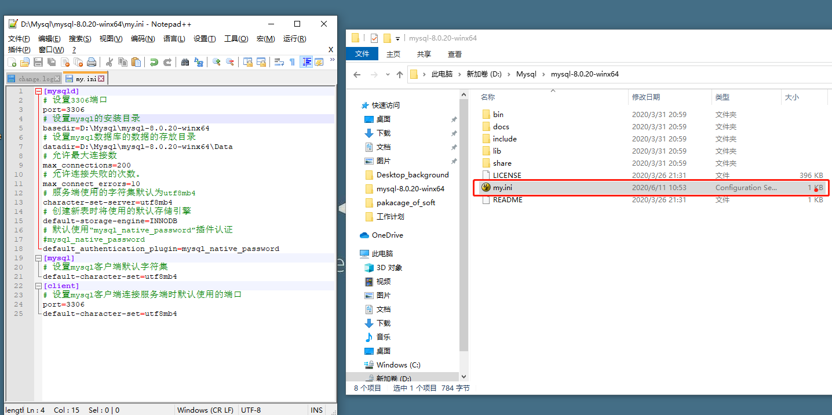Click the Redo arrow icon in toolbar
This screenshot has width=832, height=415.
[167, 62]
